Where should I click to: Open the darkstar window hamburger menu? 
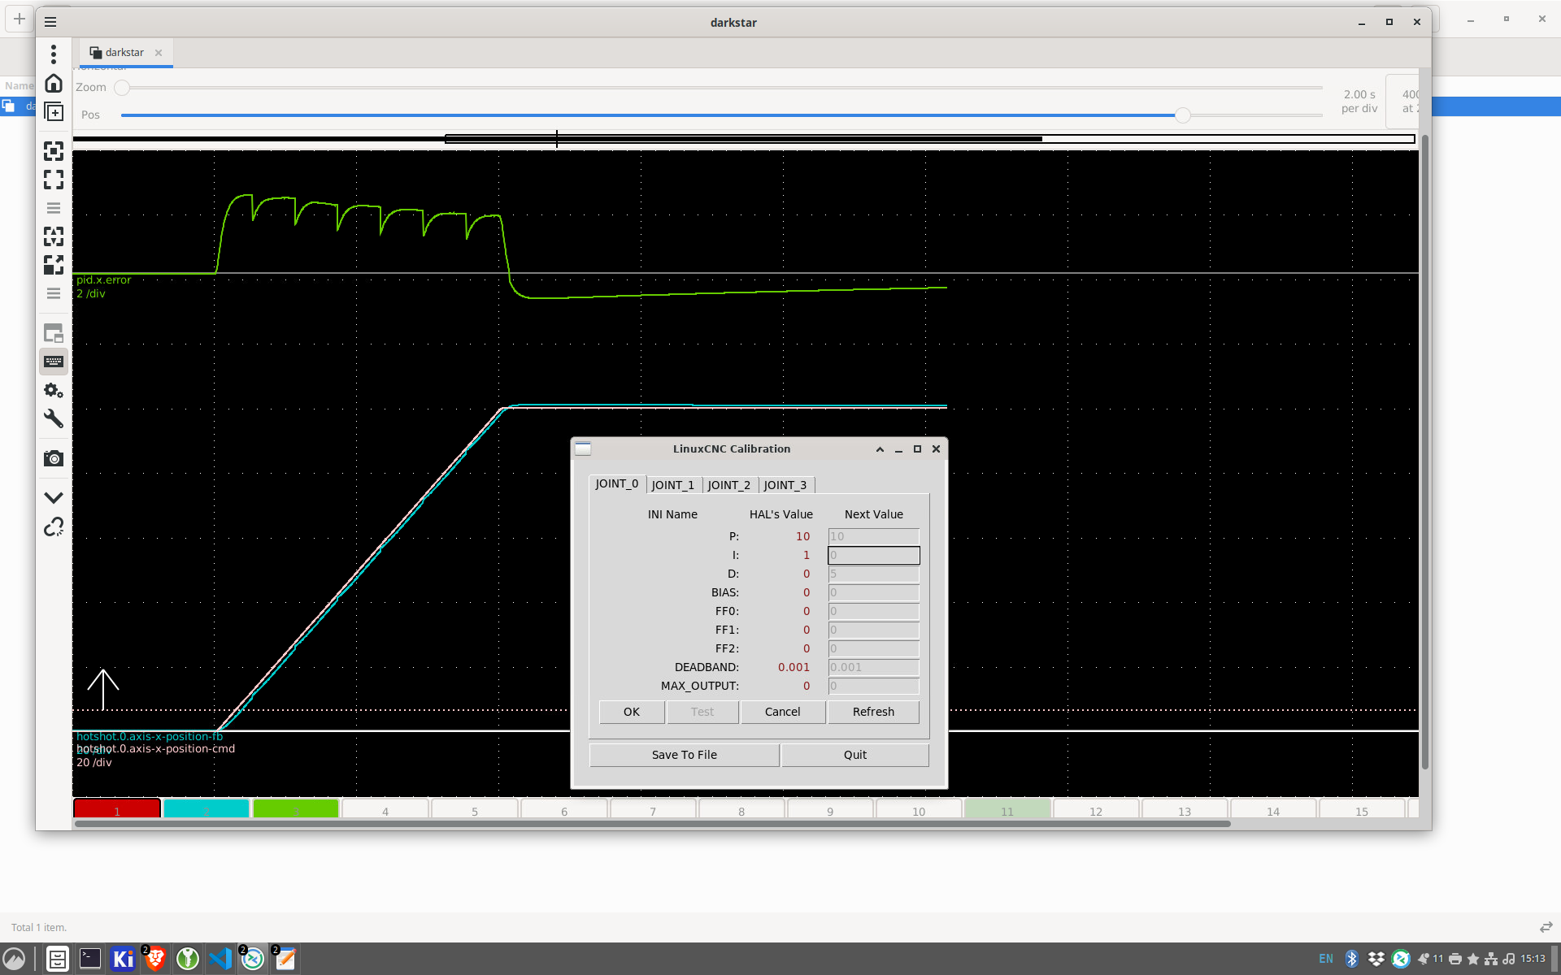point(50,22)
